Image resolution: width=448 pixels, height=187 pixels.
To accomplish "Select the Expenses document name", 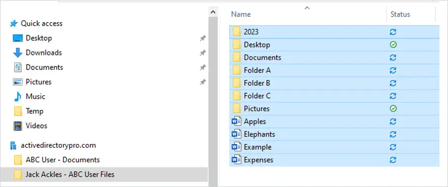I will point(258,160).
